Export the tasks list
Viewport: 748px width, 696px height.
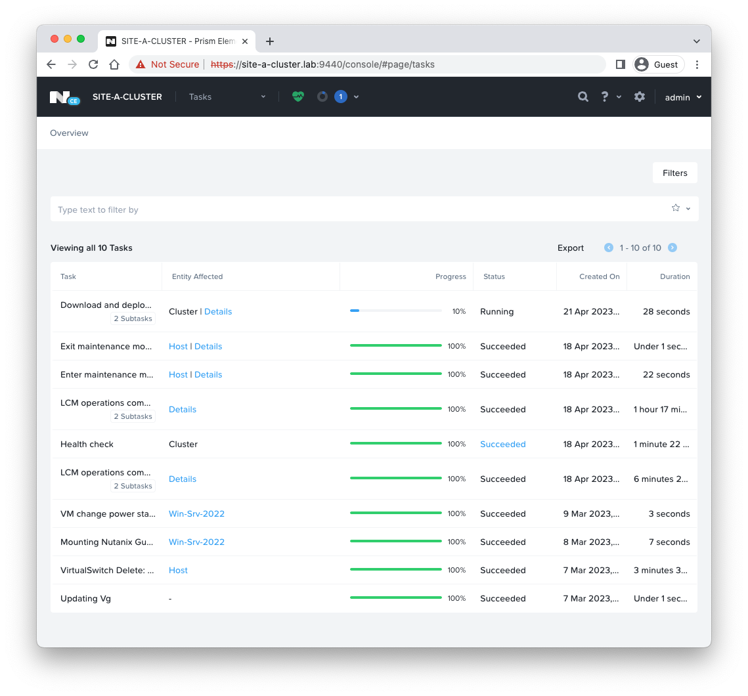coord(570,248)
